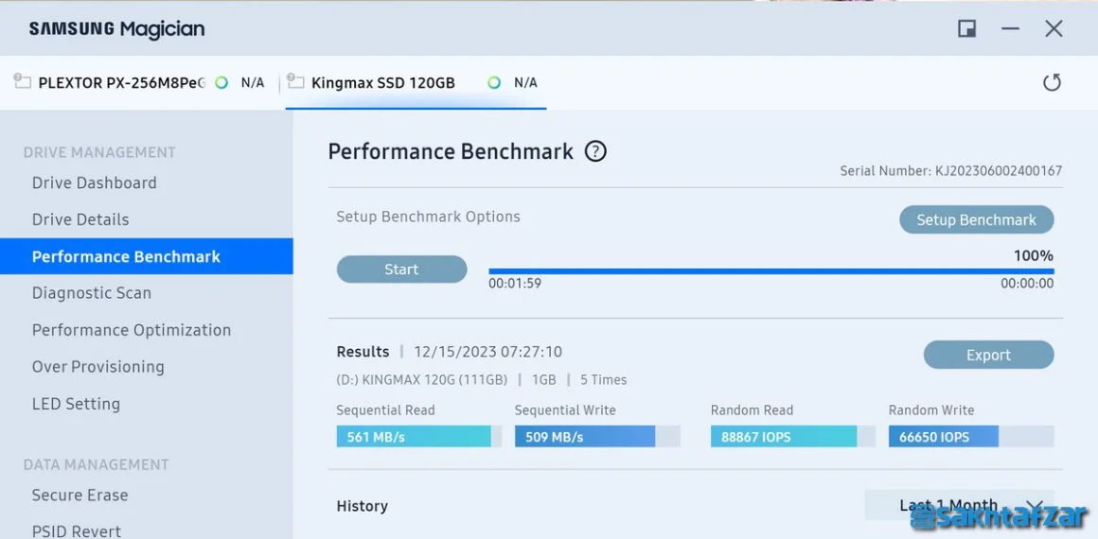Expand the Last 1 Month history dropdown
The width and height of the screenshot is (1098, 539).
click(960, 505)
